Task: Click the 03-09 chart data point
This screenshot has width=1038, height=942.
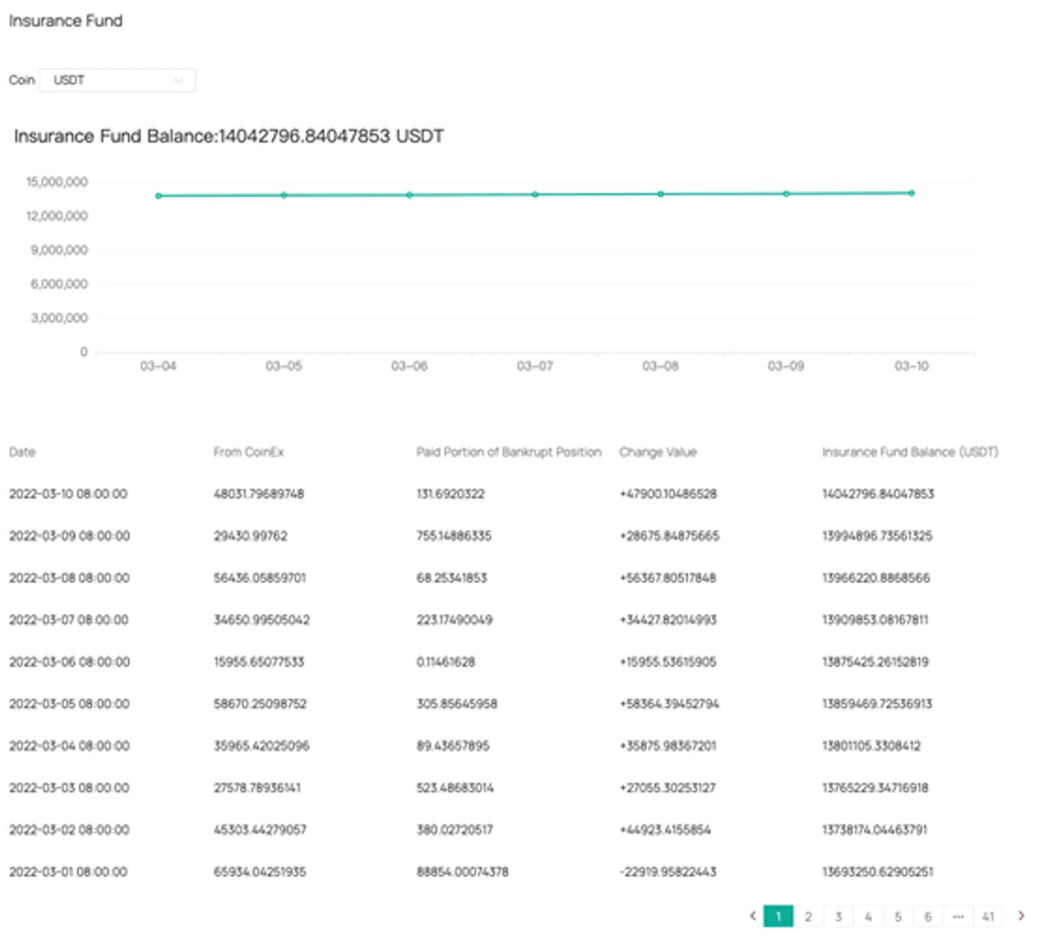Action: click(786, 194)
